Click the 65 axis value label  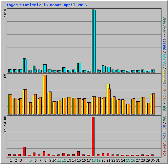tap(5, 76)
